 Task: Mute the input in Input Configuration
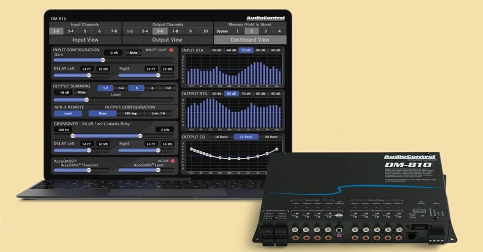133,53
